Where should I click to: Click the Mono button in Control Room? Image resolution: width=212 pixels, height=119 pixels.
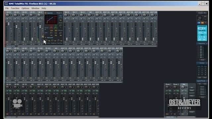192,96
